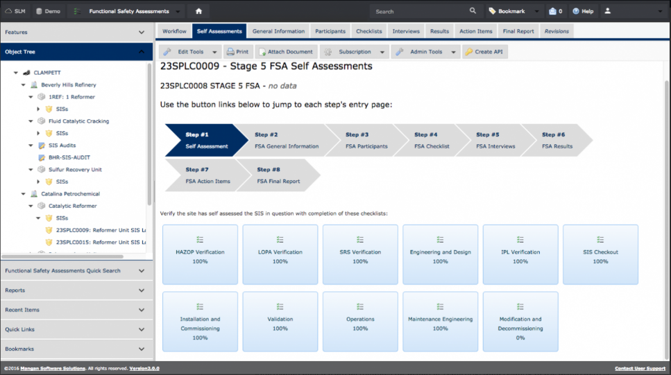671x375 pixels.
Task: Click the SLM cloud icon
Action: pyautogui.click(x=8, y=11)
